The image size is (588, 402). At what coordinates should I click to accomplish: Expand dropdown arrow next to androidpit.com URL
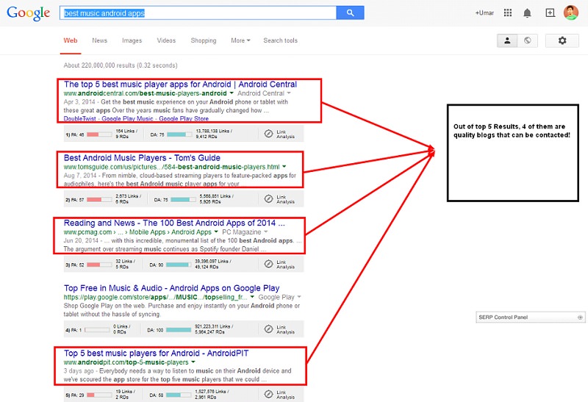click(193, 362)
